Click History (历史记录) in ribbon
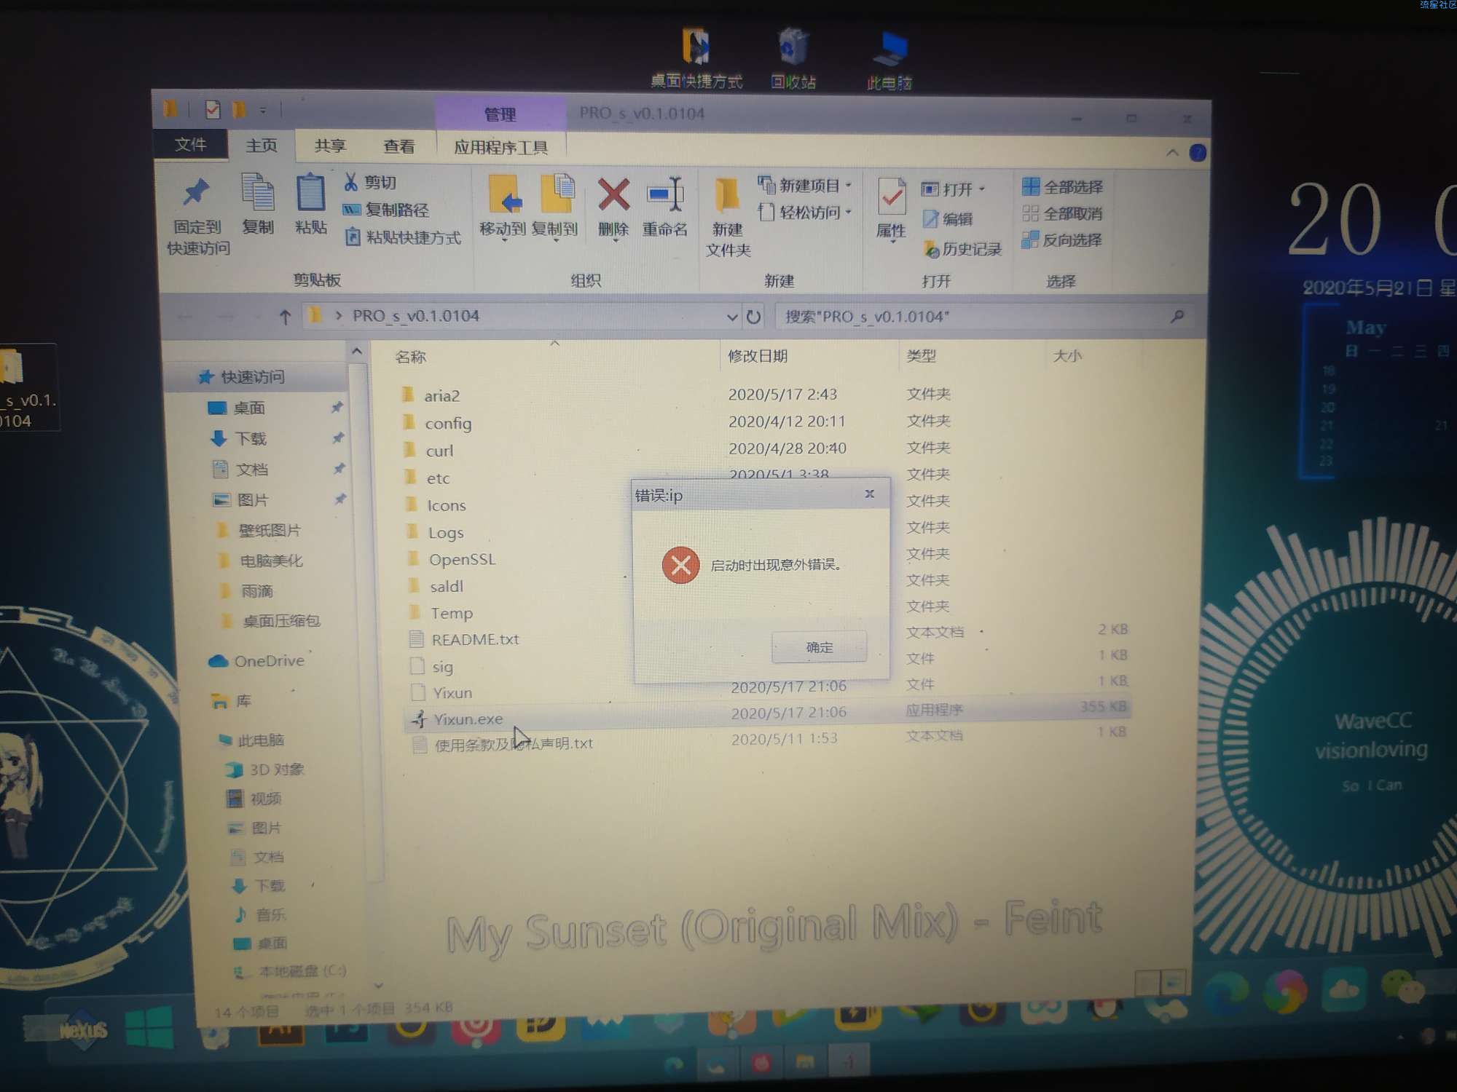Image resolution: width=1457 pixels, height=1092 pixels. [x=962, y=249]
